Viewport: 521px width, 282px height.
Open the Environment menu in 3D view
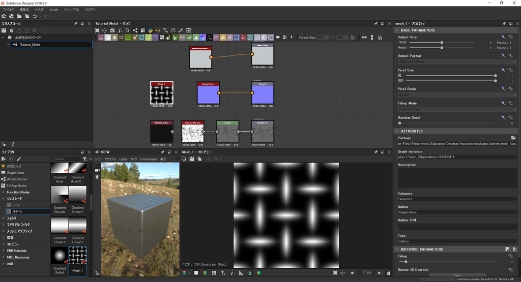click(x=149, y=159)
